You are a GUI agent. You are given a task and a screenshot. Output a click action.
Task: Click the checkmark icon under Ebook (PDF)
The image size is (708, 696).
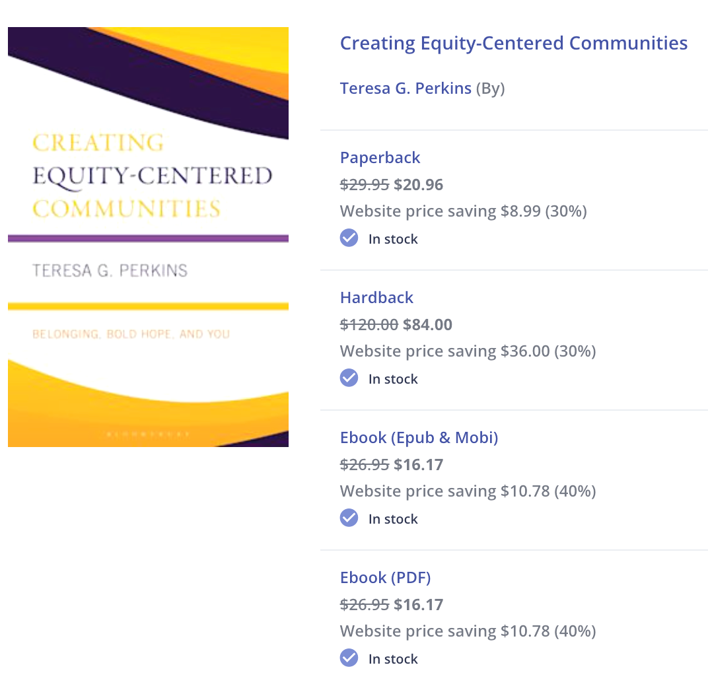coord(349,658)
